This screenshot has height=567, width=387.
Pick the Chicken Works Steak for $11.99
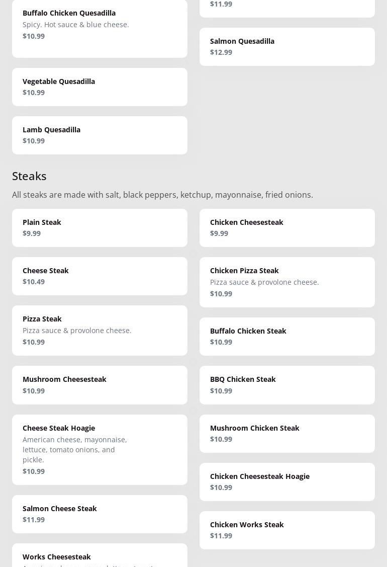point(287,530)
